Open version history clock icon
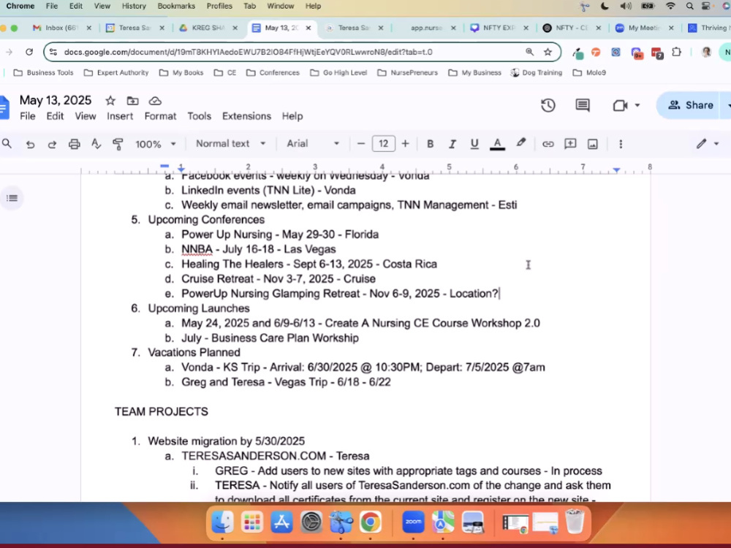 click(548, 105)
